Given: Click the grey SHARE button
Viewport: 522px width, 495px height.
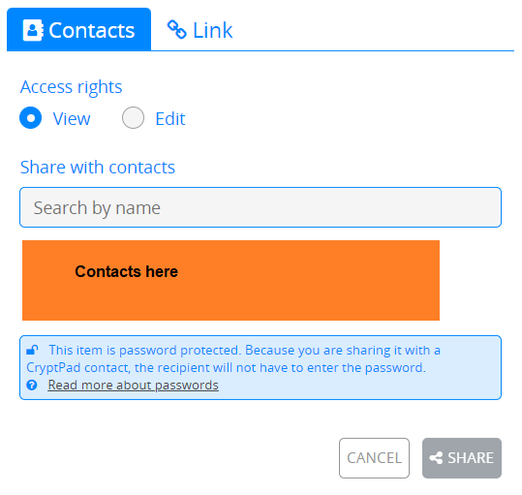Looking at the screenshot, I should pos(462,458).
